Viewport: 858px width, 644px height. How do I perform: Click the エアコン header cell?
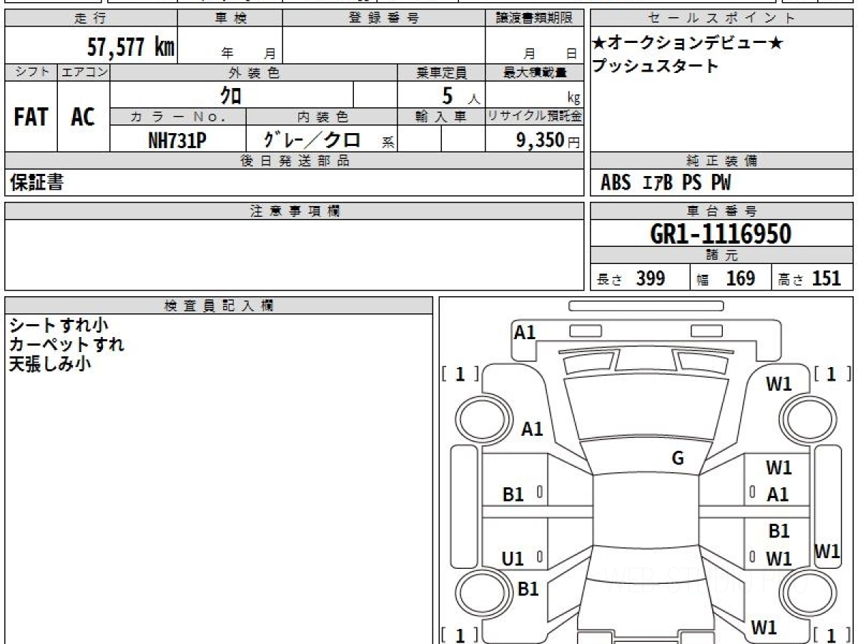[84, 72]
